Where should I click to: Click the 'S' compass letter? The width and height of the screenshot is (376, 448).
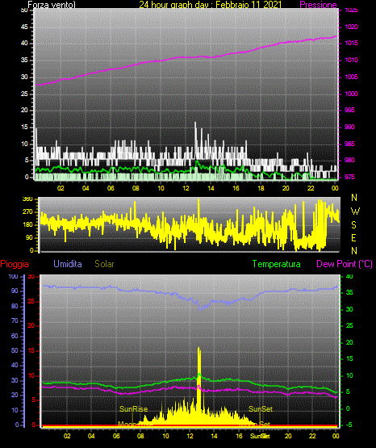[353, 225]
